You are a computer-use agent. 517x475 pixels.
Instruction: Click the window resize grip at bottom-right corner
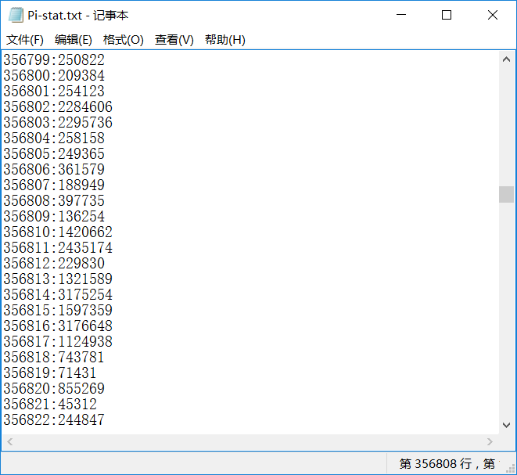pos(510,468)
